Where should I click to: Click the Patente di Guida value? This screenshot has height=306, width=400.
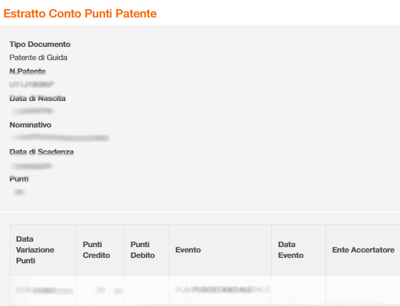tap(39, 58)
